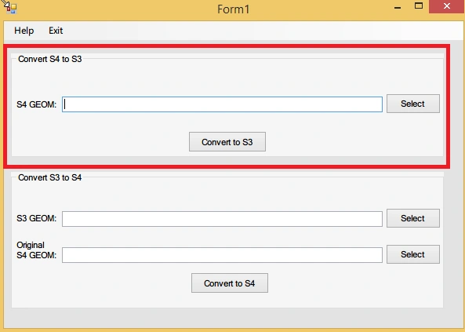Click the Convert to S4 button
This screenshot has width=465, height=332.
click(x=230, y=283)
